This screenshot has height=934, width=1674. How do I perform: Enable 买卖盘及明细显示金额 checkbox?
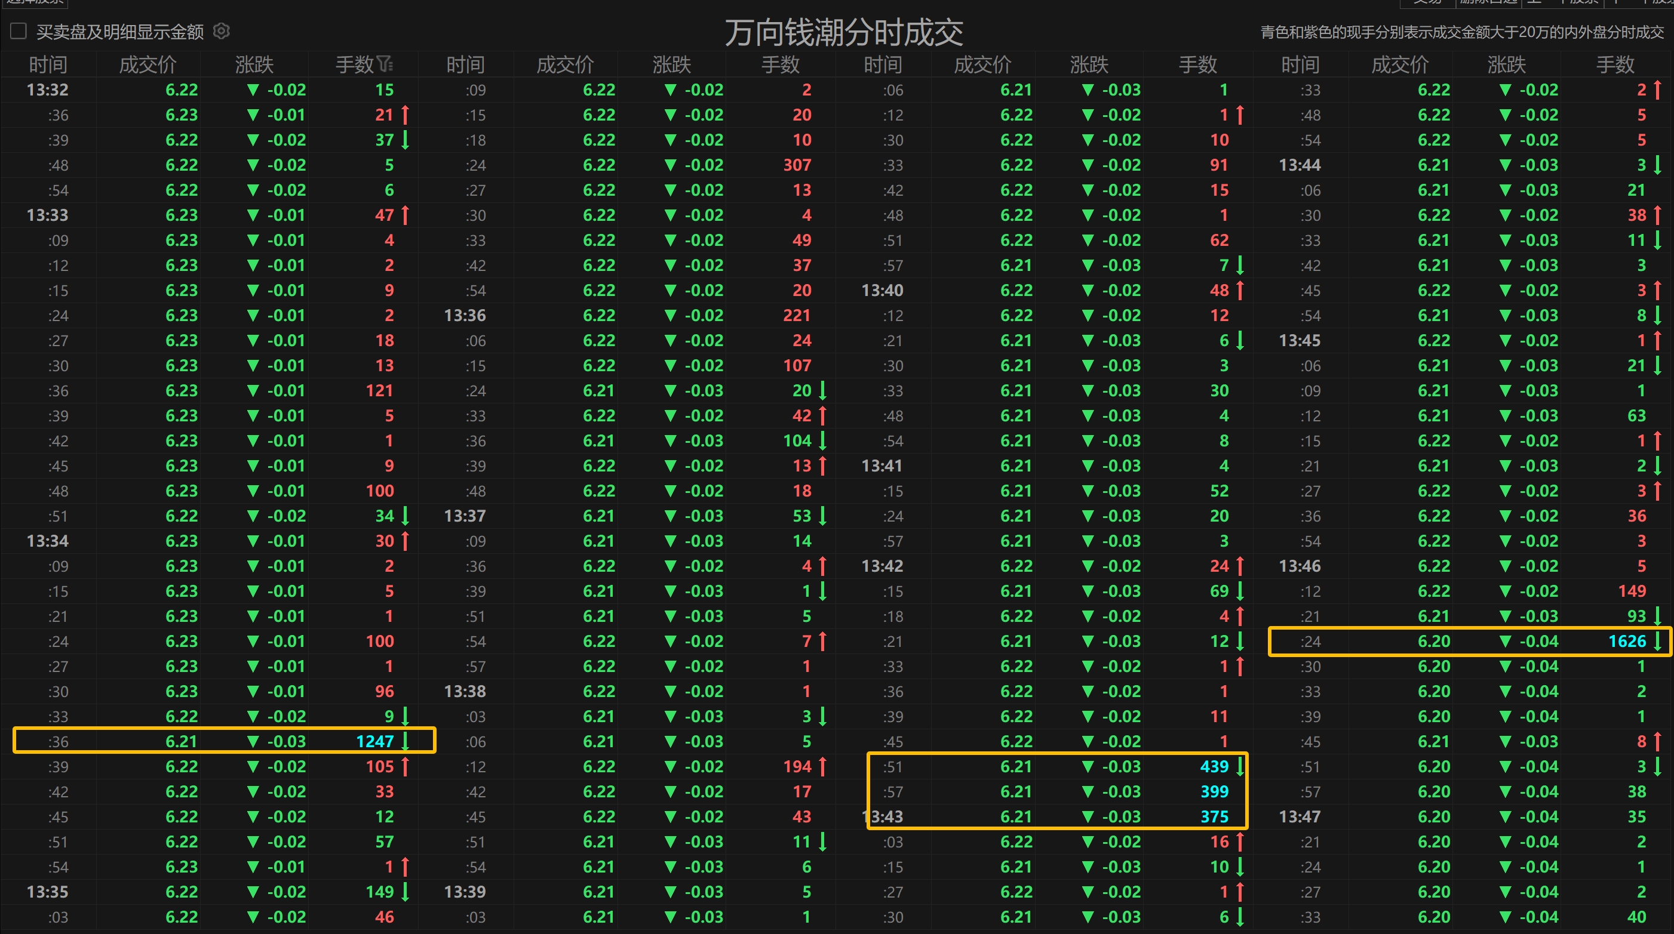point(19,31)
